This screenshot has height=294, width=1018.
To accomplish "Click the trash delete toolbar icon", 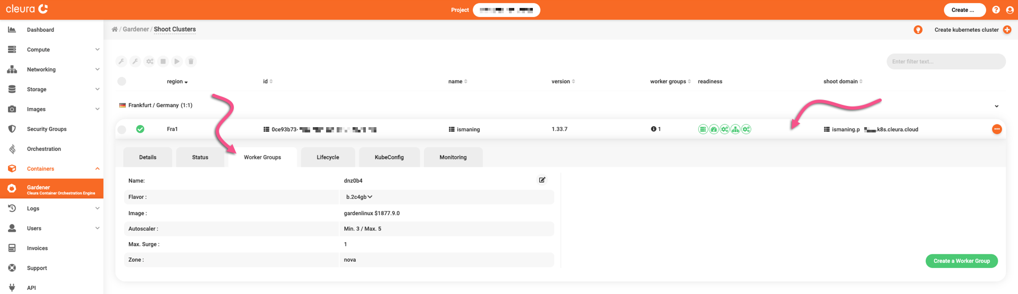I will click(191, 61).
